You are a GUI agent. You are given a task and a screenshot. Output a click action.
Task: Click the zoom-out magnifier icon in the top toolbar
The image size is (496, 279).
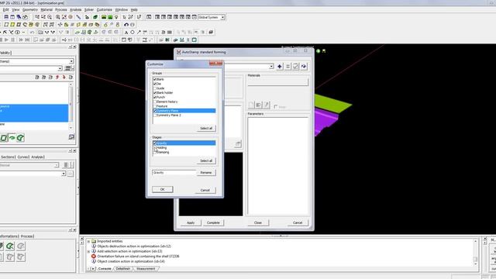[50, 17]
